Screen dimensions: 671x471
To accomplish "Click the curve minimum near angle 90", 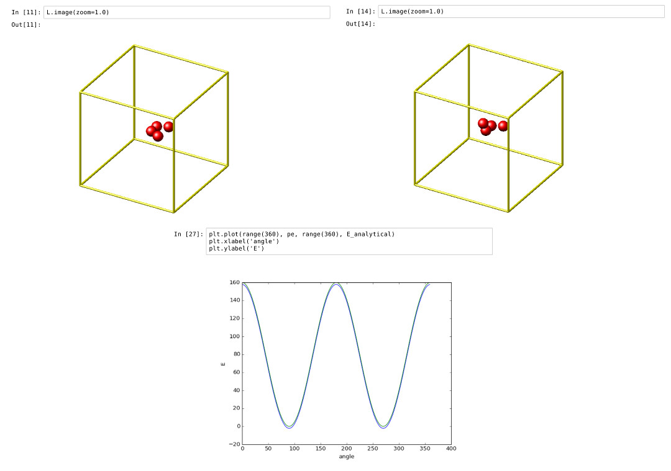I will coord(289,427).
